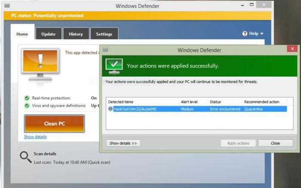Click the Clean PC button

[x=54, y=123]
